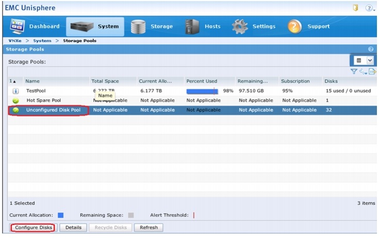Click the Configure Disks button
The width and height of the screenshot is (379, 241).
pos(34,228)
